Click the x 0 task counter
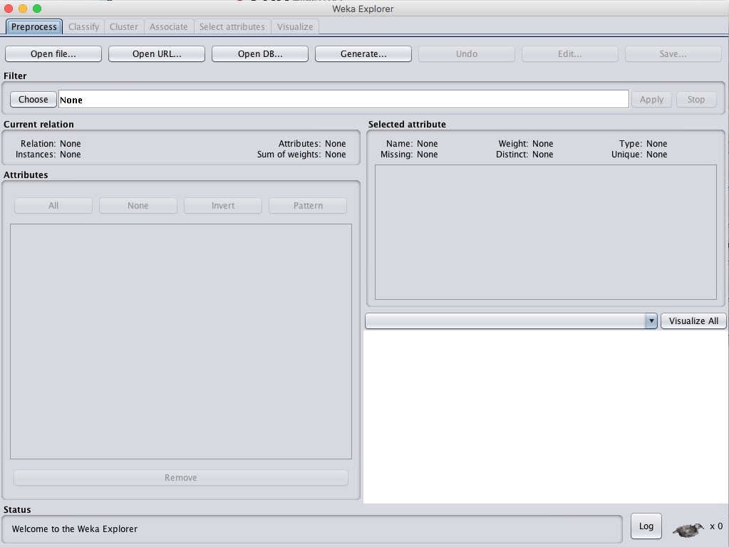Viewport: 729px width, 547px height. coord(716,526)
